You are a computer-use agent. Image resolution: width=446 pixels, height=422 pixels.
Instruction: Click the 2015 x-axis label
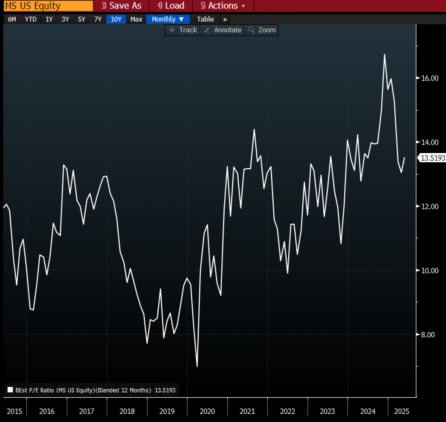15,411
